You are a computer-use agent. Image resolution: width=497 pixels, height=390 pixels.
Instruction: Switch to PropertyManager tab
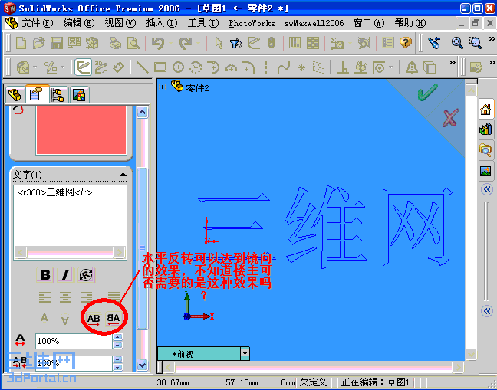pos(37,94)
